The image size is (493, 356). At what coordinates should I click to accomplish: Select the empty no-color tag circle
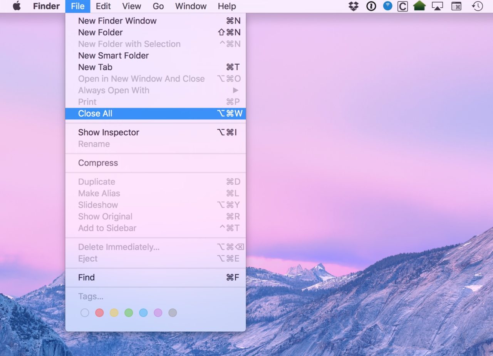(x=85, y=313)
